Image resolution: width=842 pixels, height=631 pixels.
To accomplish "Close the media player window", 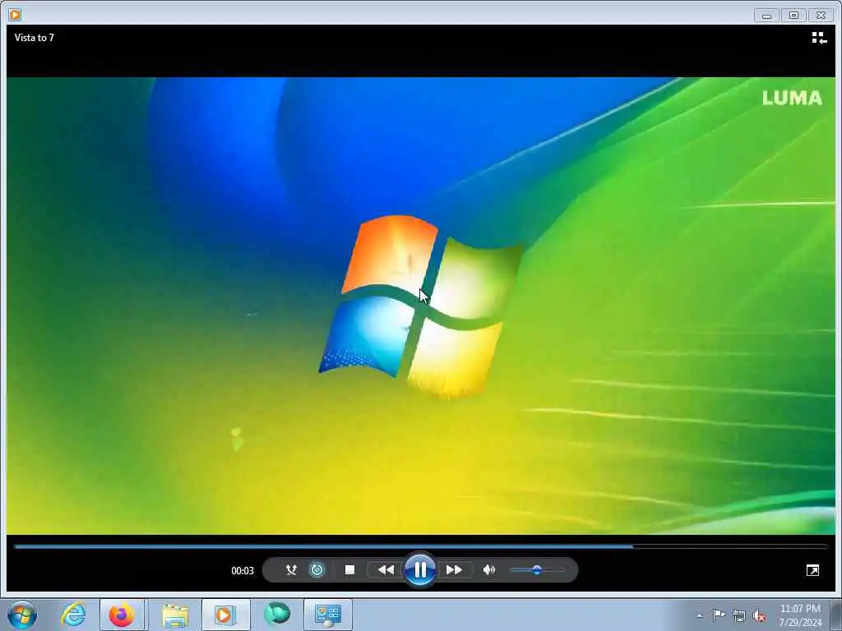I will pos(821,16).
